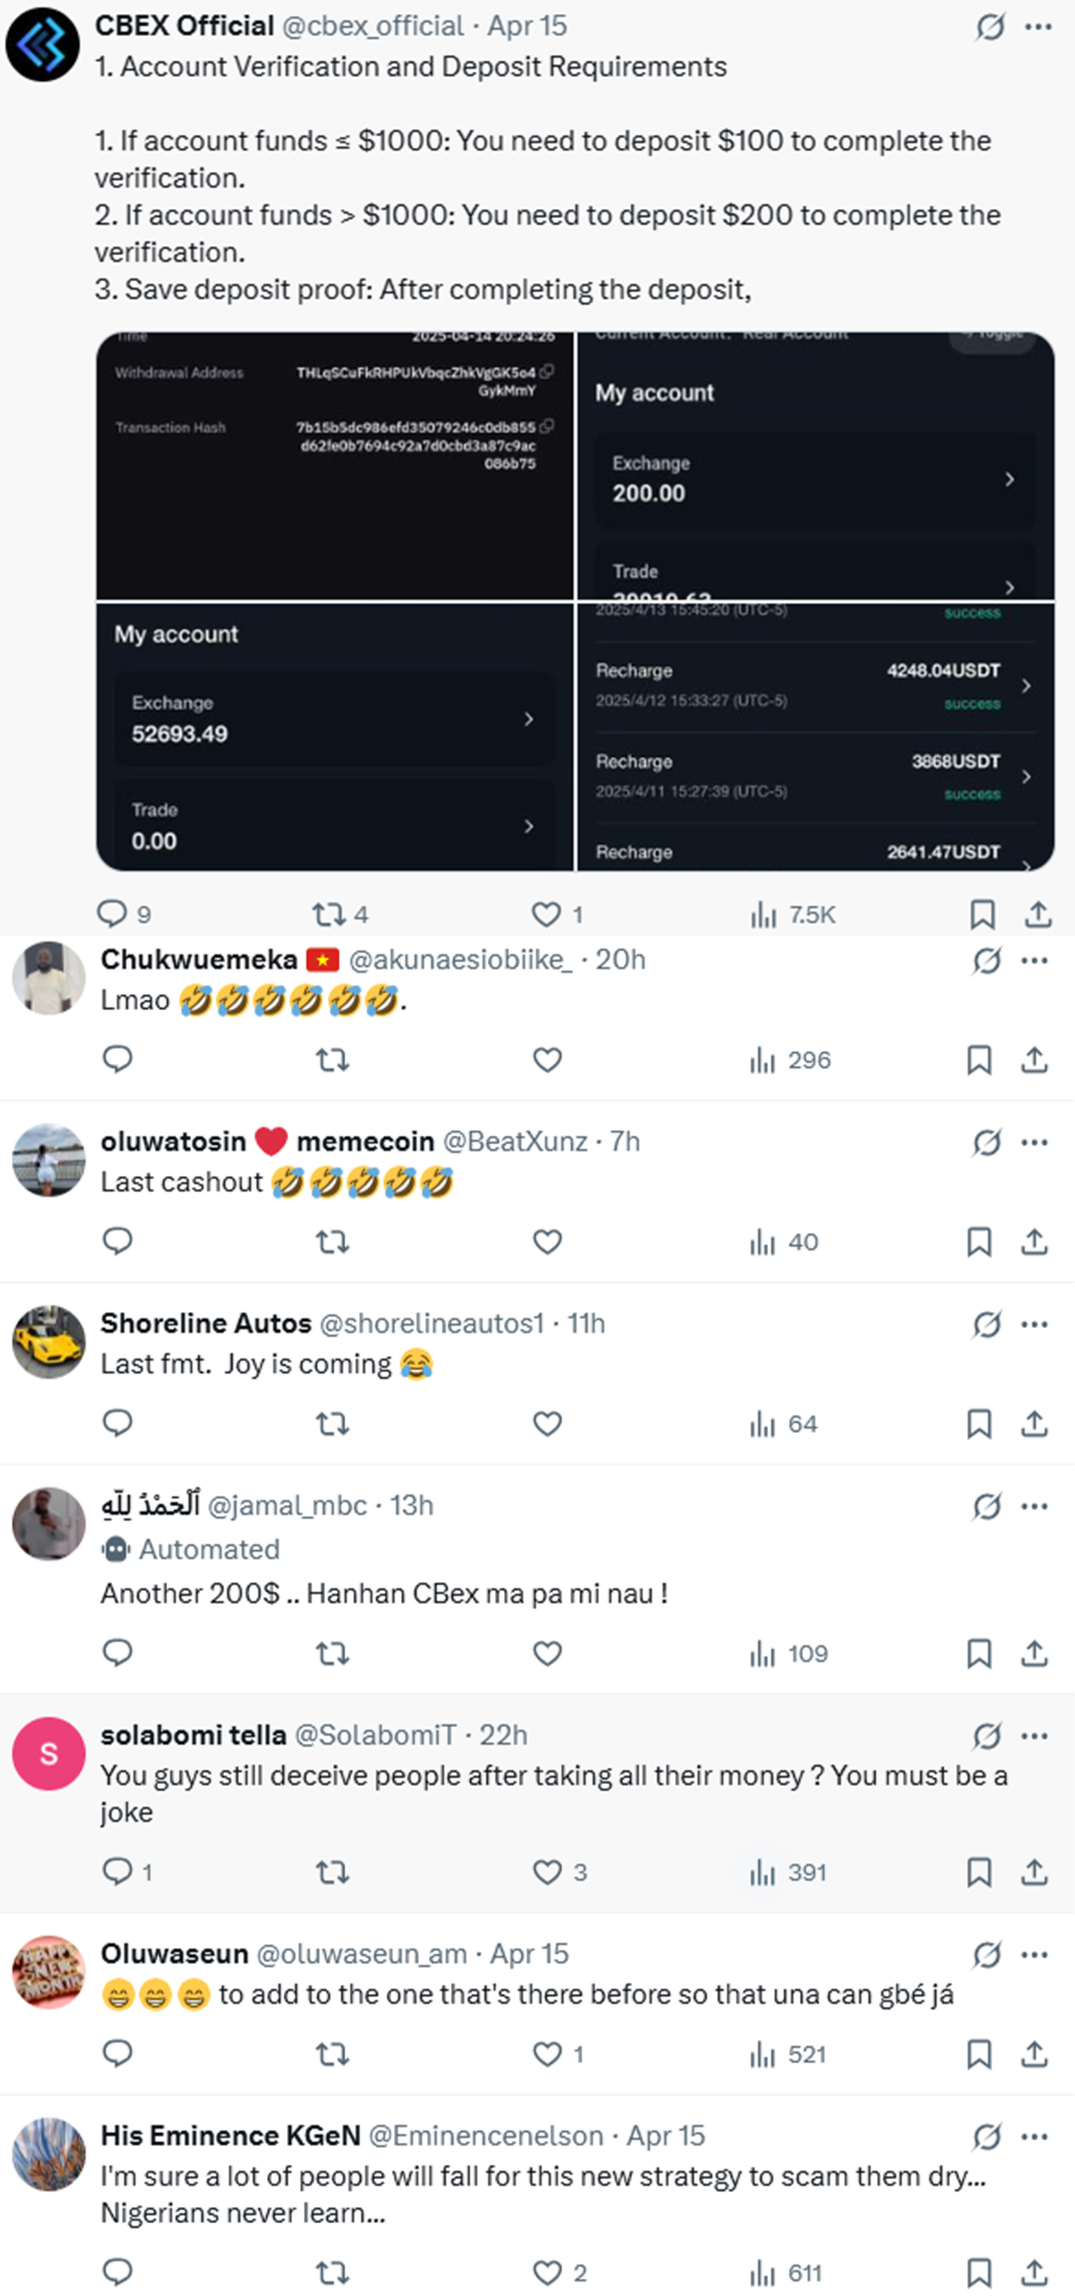
Task: Open Shoreline Autos' yellow car avatar
Action: pos(49,1341)
